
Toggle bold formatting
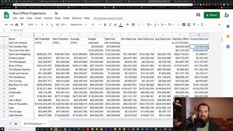(x=105, y=25)
